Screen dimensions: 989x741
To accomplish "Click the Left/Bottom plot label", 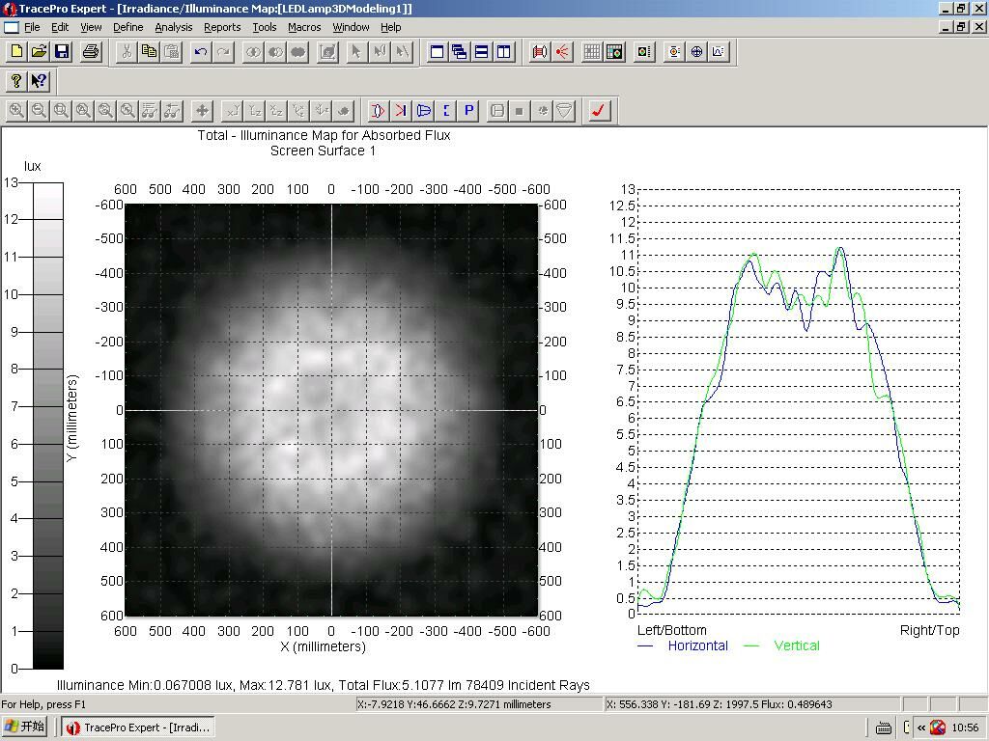I will tap(672, 630).
